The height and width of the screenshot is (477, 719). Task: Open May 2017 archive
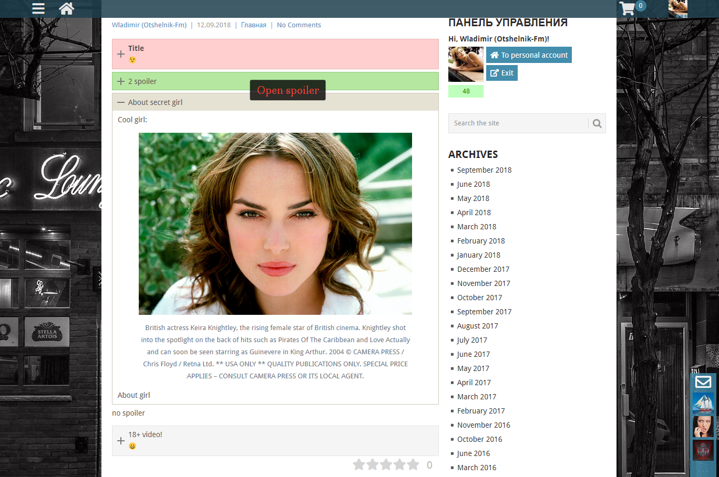click(473, 368)
